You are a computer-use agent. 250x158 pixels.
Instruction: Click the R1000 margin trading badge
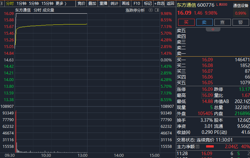pyautogui.click(x=223, y=5)
